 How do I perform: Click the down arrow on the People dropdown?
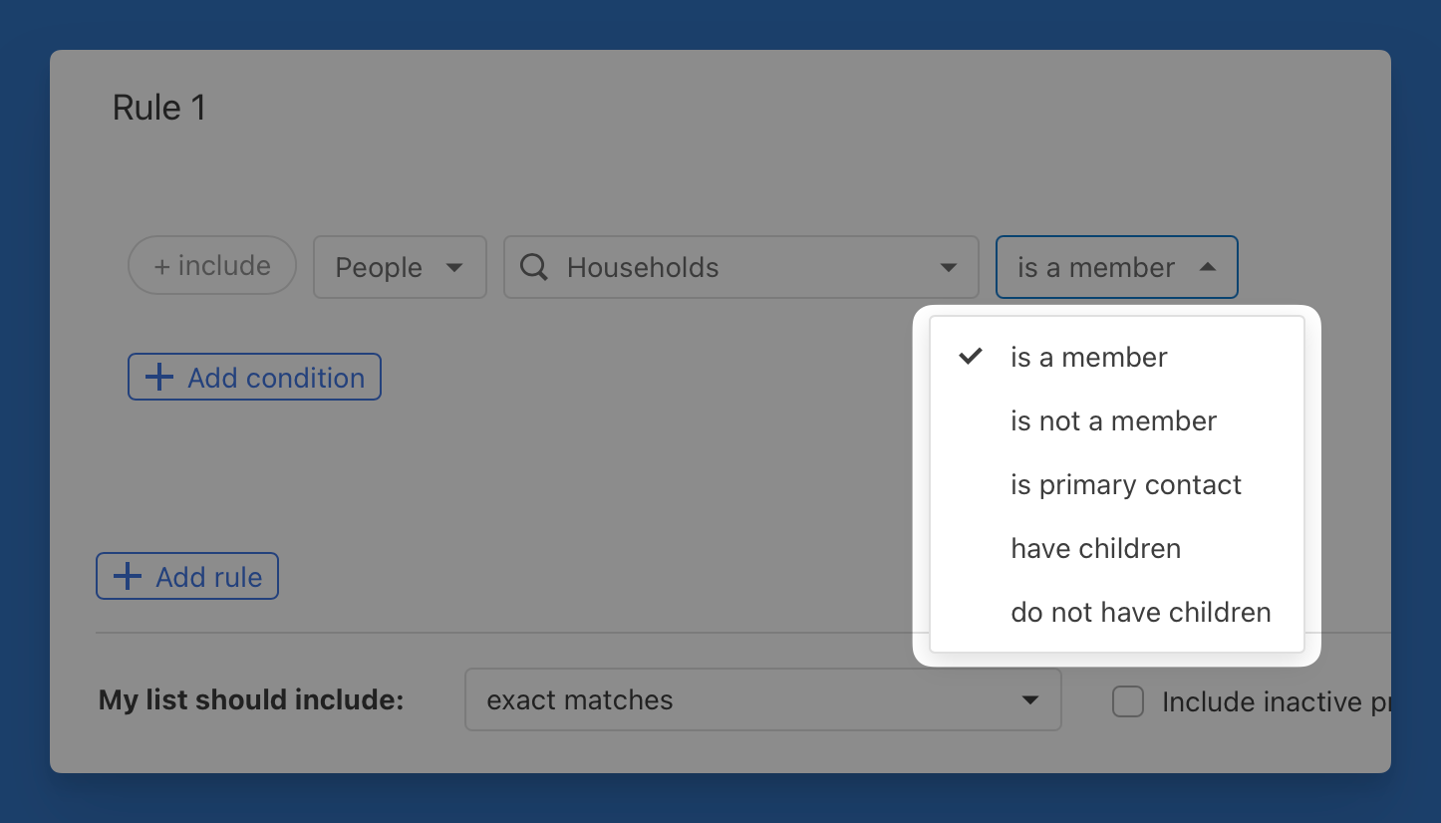[x=454, y=267]
